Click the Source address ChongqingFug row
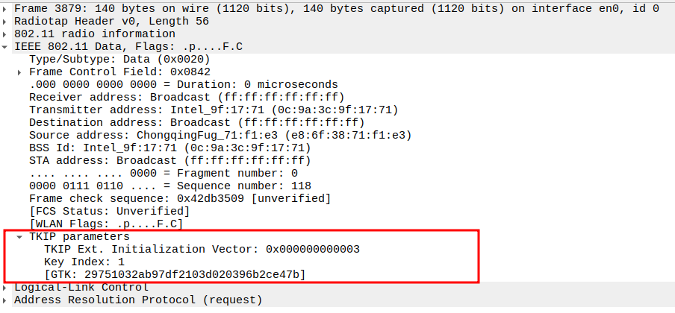Viewport: 675px width, 313px height. [x=220, y=135]
